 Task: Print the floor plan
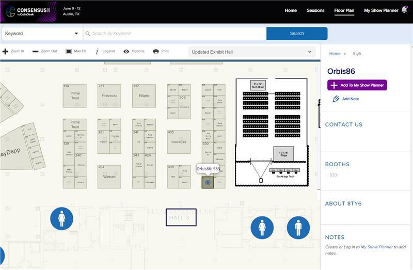pos(161,51)
